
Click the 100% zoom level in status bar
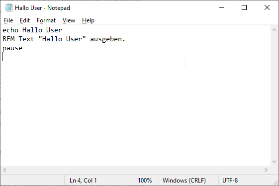[x=145, y=181]
